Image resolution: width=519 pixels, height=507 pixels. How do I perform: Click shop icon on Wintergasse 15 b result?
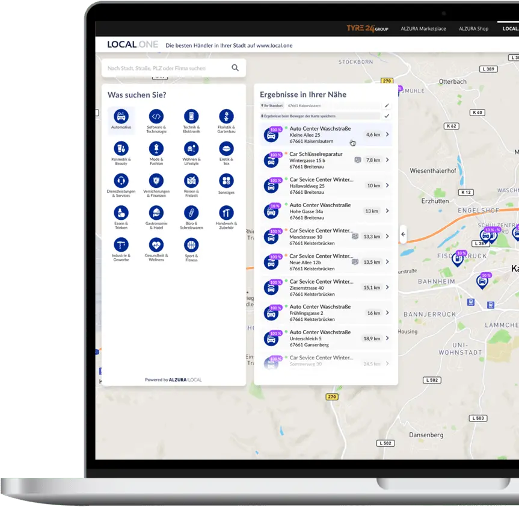click(x=358, y=160)
